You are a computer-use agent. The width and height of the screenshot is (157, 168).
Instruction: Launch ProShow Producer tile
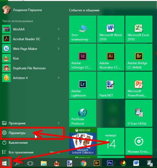tap(82, 113)
